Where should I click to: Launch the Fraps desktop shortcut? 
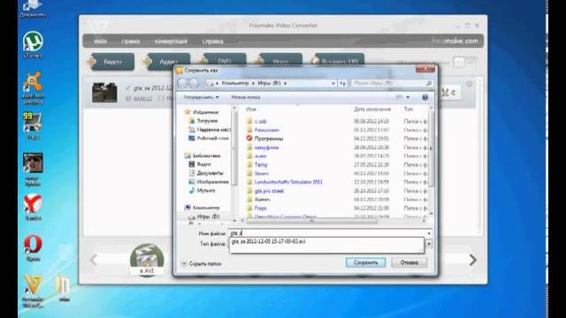(33, 125)
